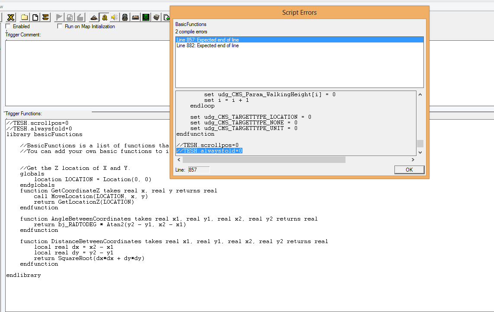Click the horizontal scroll right arrow
Viewport: 494px width, 312px height.
(413, 159)
